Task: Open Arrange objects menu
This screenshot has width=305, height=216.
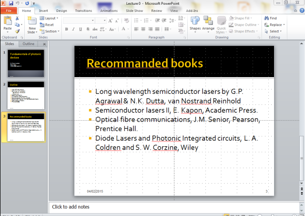Action: tap(208, 25)
